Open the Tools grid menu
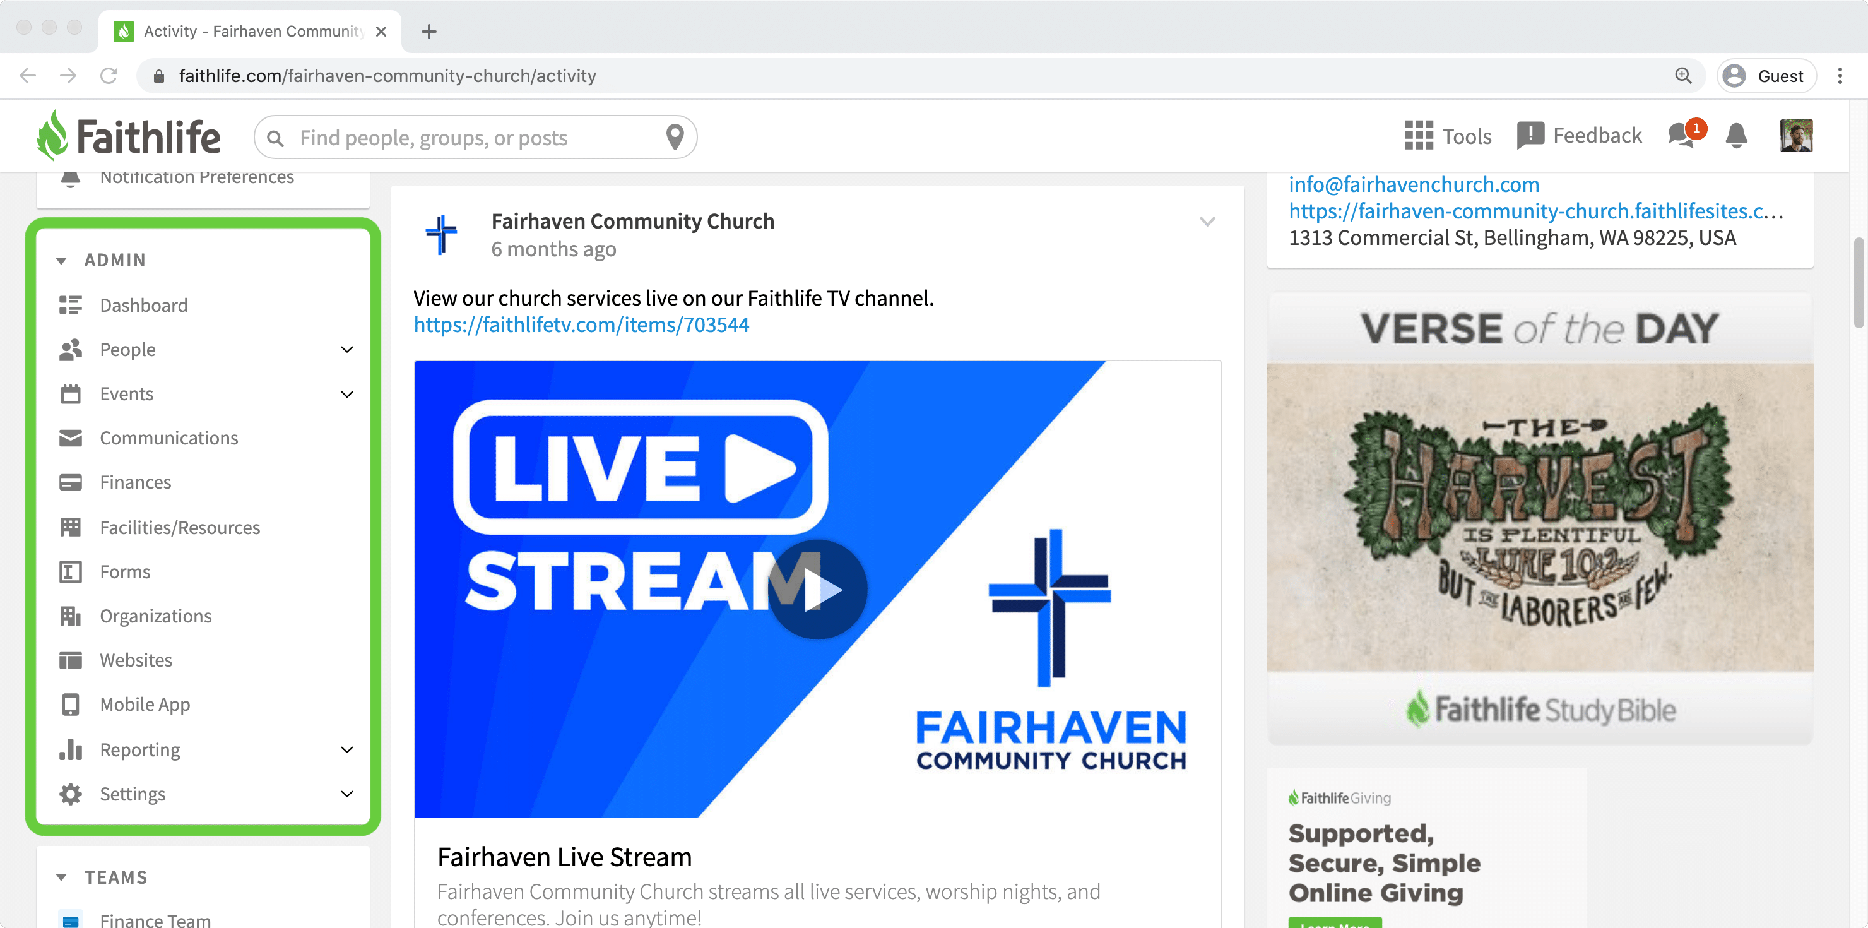The image size is (1868, 928). tap(1448, 136)
